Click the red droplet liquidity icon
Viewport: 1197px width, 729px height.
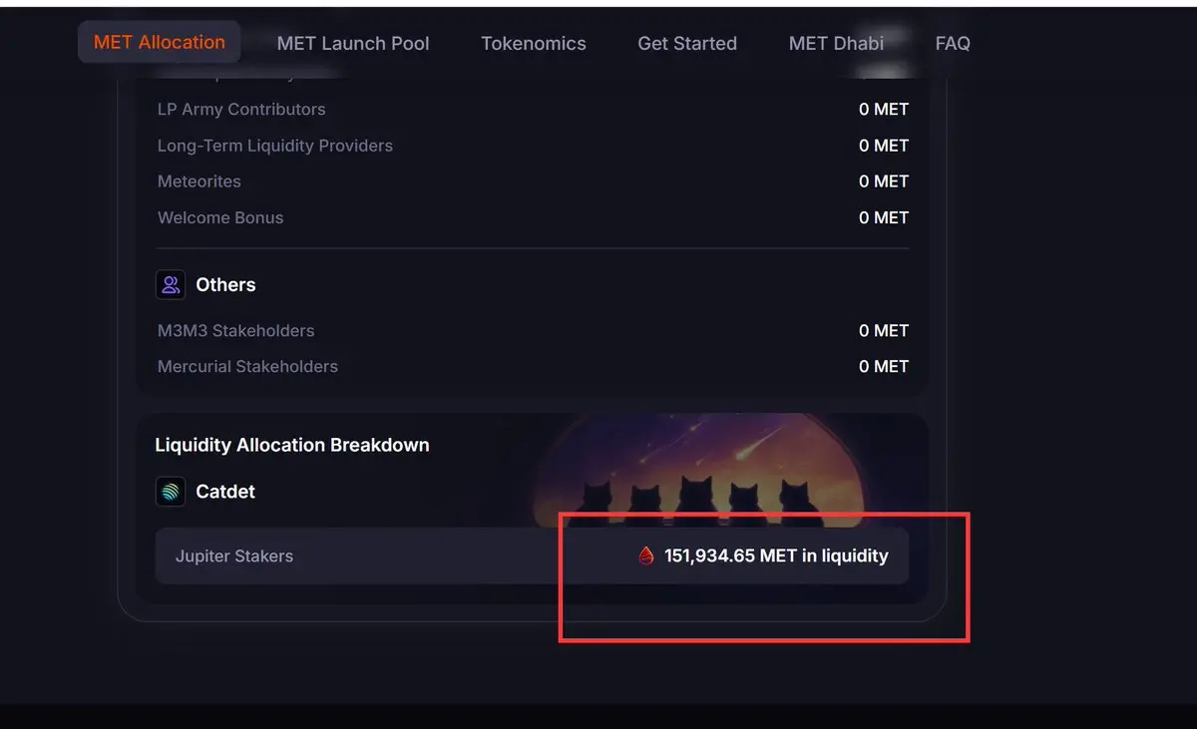point(646,556)
